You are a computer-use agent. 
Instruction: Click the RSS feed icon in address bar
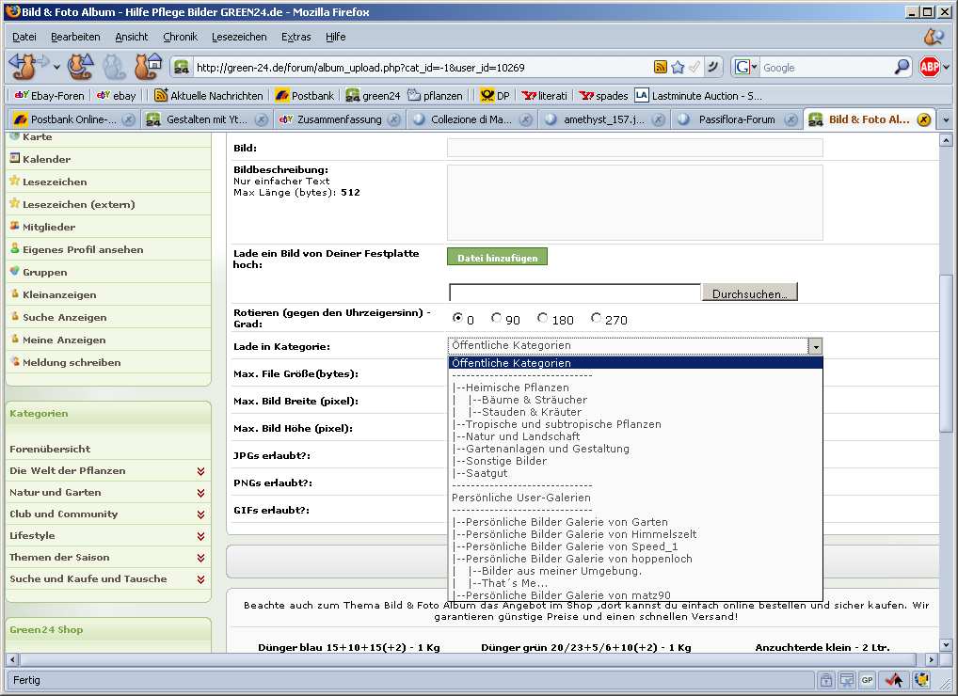tap(661, 67)
